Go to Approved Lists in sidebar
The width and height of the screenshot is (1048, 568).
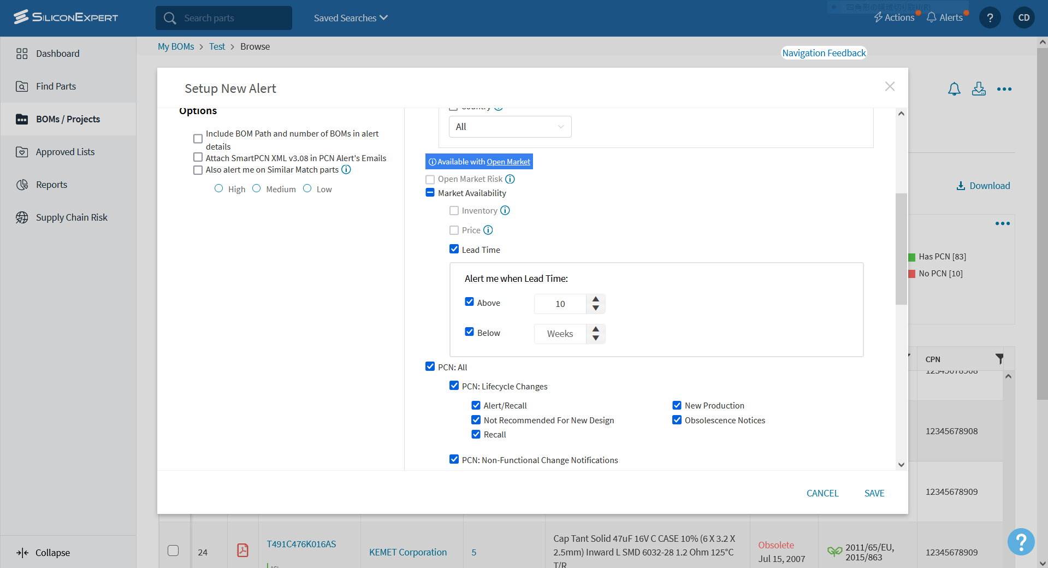(x=65, y=152)
